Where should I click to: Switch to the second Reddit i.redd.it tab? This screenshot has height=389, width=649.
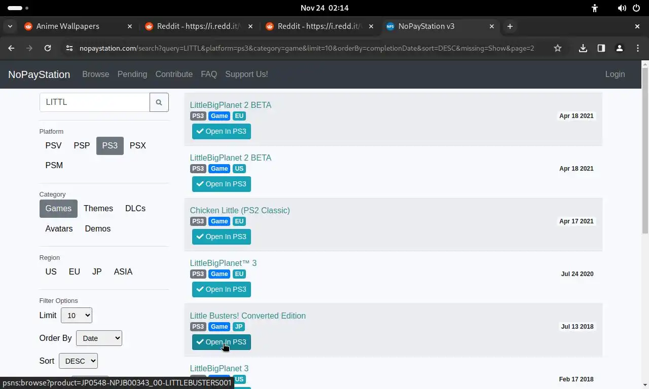pyautogui.click(x=319, y=26)
